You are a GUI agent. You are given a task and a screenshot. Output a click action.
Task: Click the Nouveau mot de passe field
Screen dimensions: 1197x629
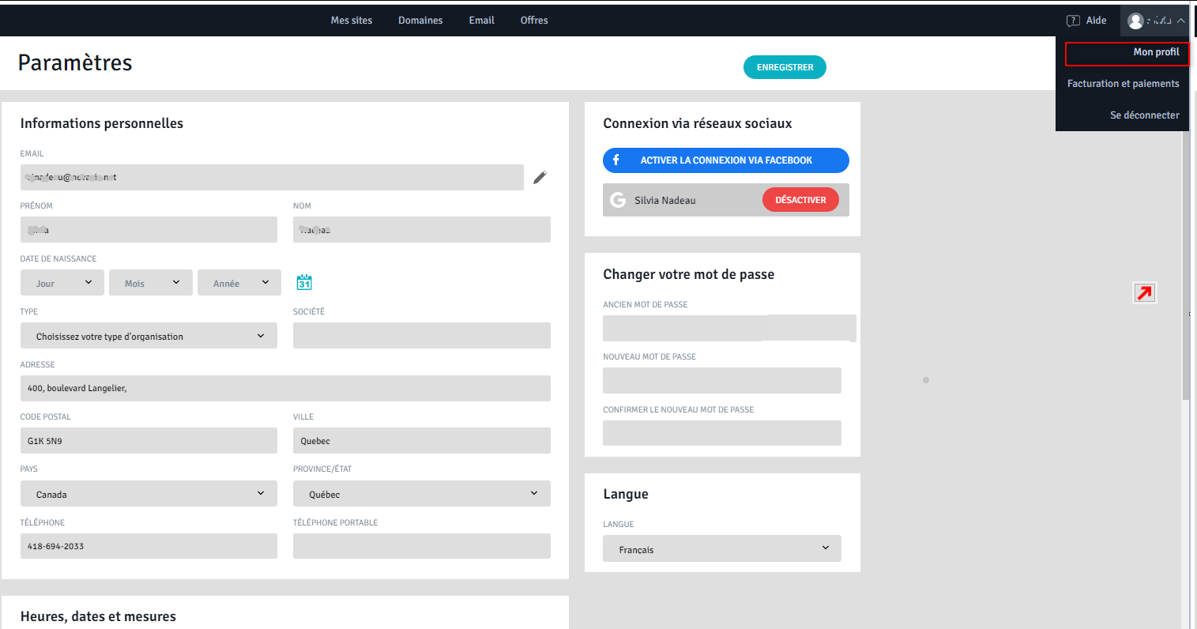coord(722,380)
